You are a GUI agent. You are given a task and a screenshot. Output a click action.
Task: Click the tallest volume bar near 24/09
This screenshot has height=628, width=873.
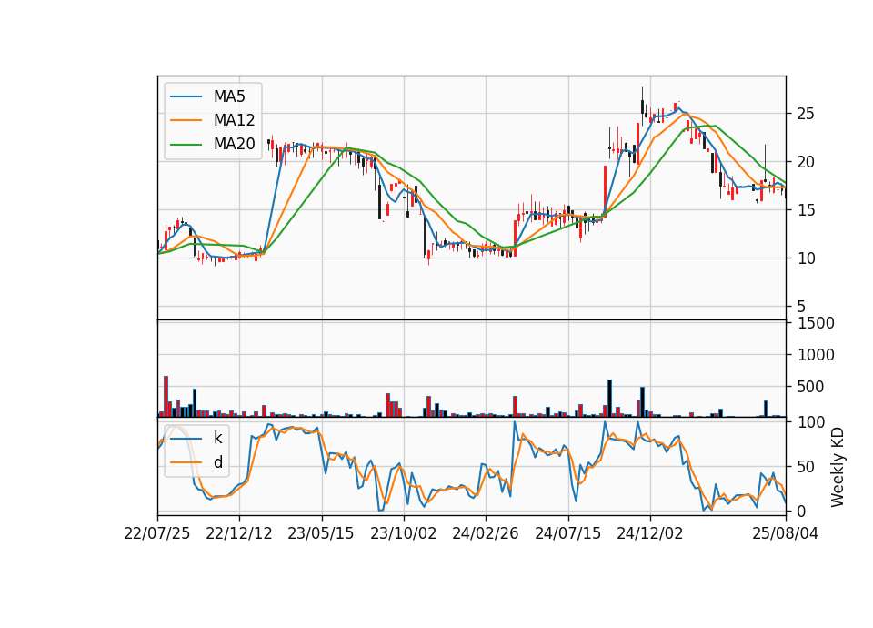609,399
